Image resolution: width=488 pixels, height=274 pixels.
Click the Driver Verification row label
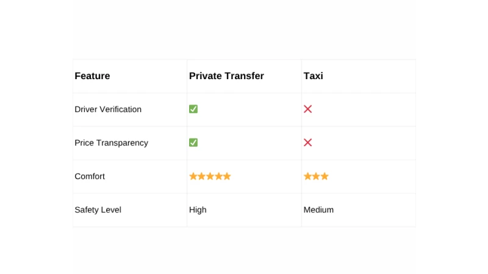pyautogui.click(x=108, y=110)
